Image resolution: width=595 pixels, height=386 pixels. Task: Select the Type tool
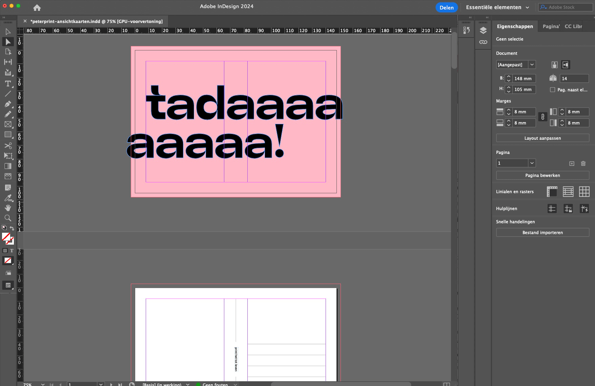coord(7,84)
